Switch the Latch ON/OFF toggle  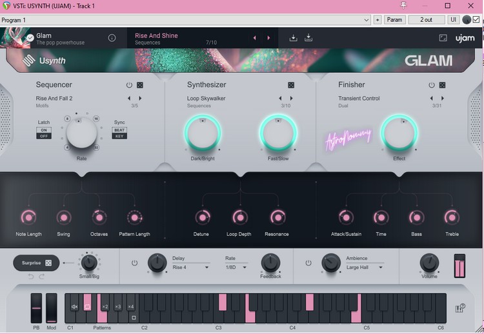pos(44,133)
